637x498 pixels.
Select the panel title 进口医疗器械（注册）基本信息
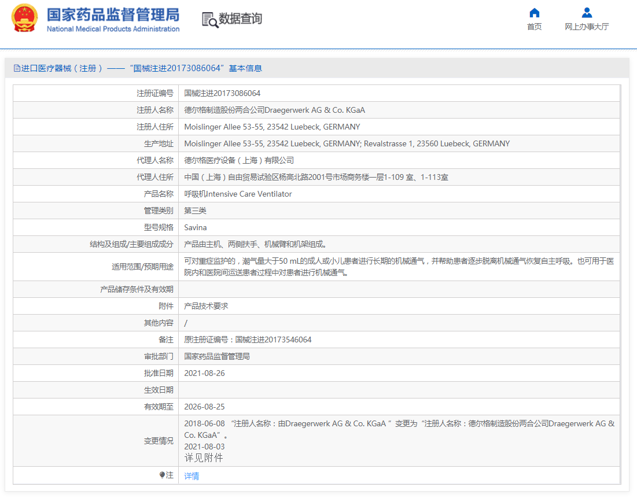[x=141, y=68]
